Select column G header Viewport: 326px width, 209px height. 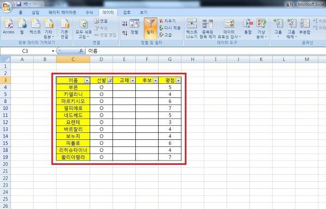pyautogui.click(x=170, y=59)
